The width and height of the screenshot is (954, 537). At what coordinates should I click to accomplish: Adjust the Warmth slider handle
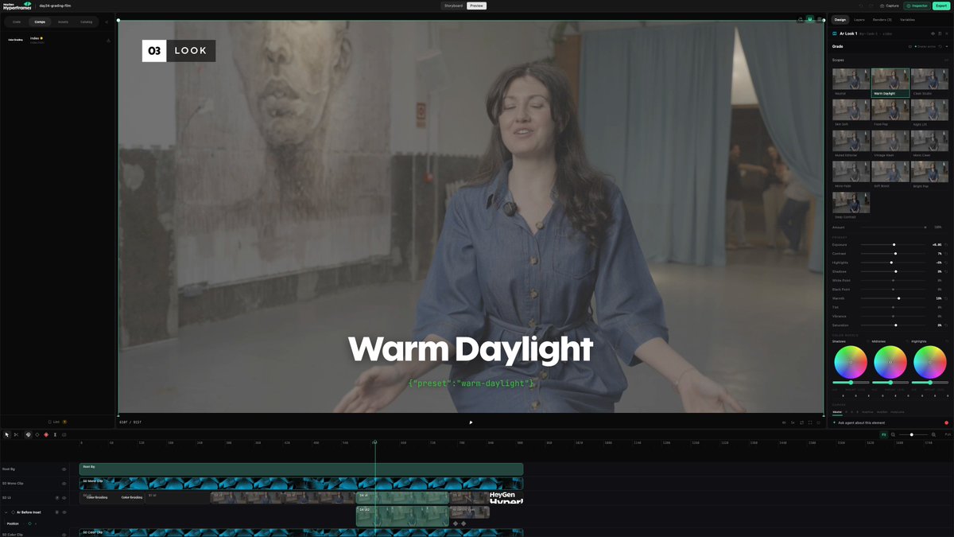point(898,298)
